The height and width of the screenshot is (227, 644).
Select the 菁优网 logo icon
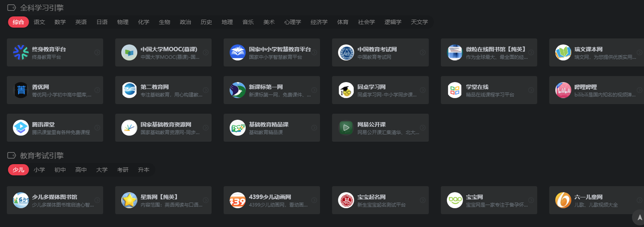[21, 90]
